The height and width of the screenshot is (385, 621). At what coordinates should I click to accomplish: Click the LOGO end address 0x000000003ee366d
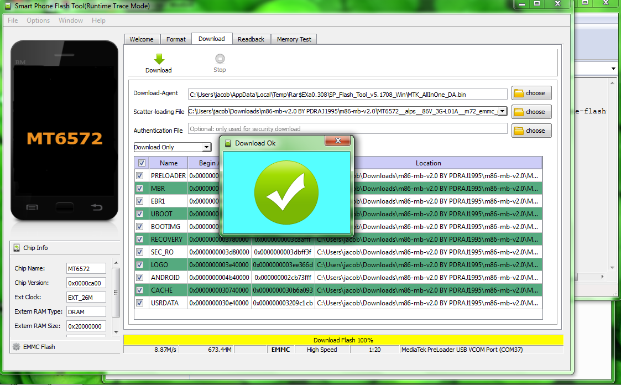click(283, 264)
